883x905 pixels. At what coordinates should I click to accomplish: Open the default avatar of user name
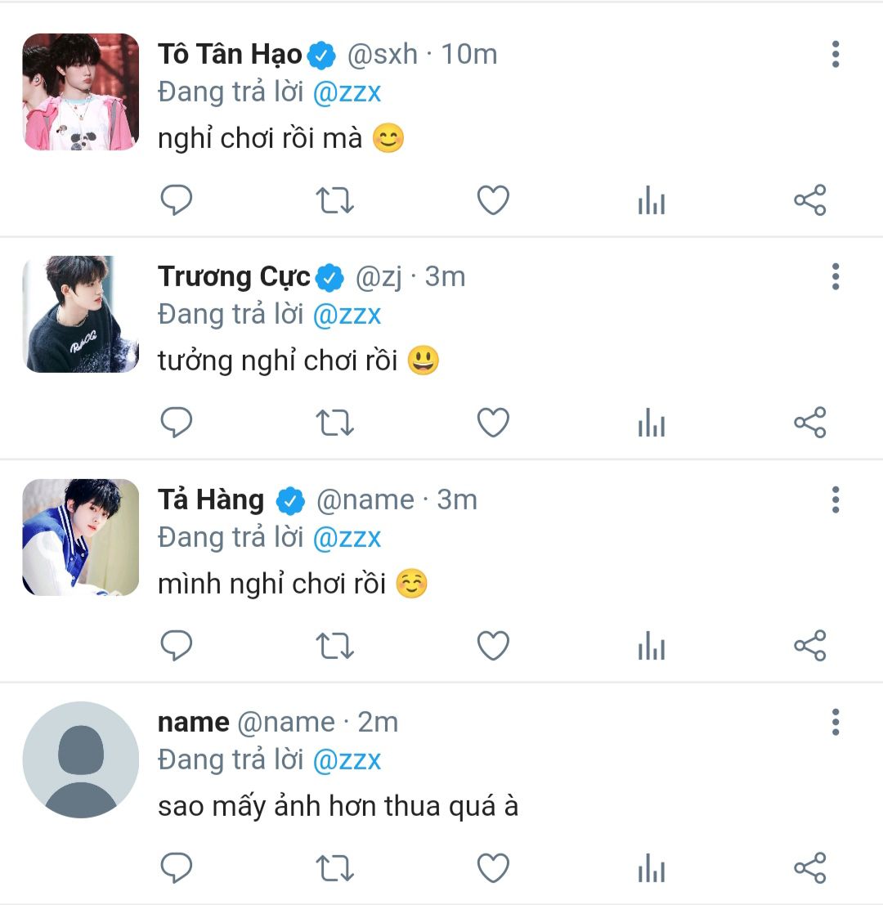pyautogui.click(x=80, y=759)
